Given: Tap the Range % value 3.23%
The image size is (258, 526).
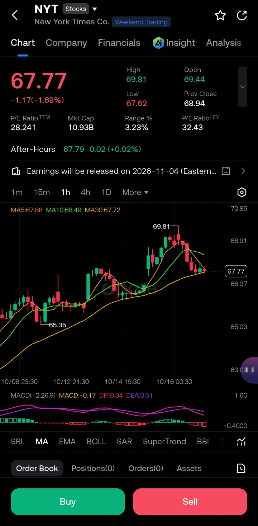Looking at the screenshot, I should point(137,127).
